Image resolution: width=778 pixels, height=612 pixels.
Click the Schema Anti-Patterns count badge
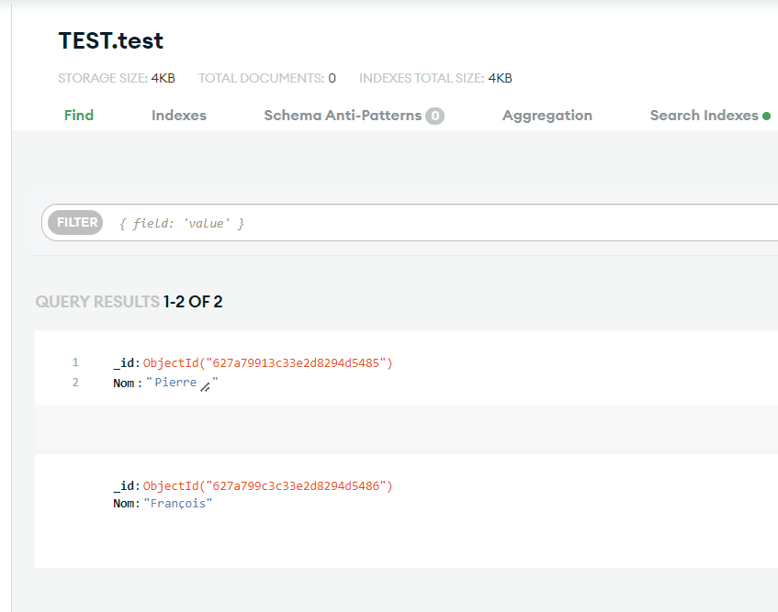434,117
